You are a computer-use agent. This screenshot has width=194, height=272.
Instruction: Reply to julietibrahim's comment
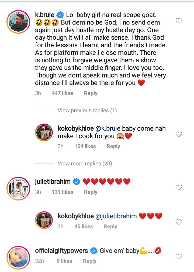click(91, 192)
